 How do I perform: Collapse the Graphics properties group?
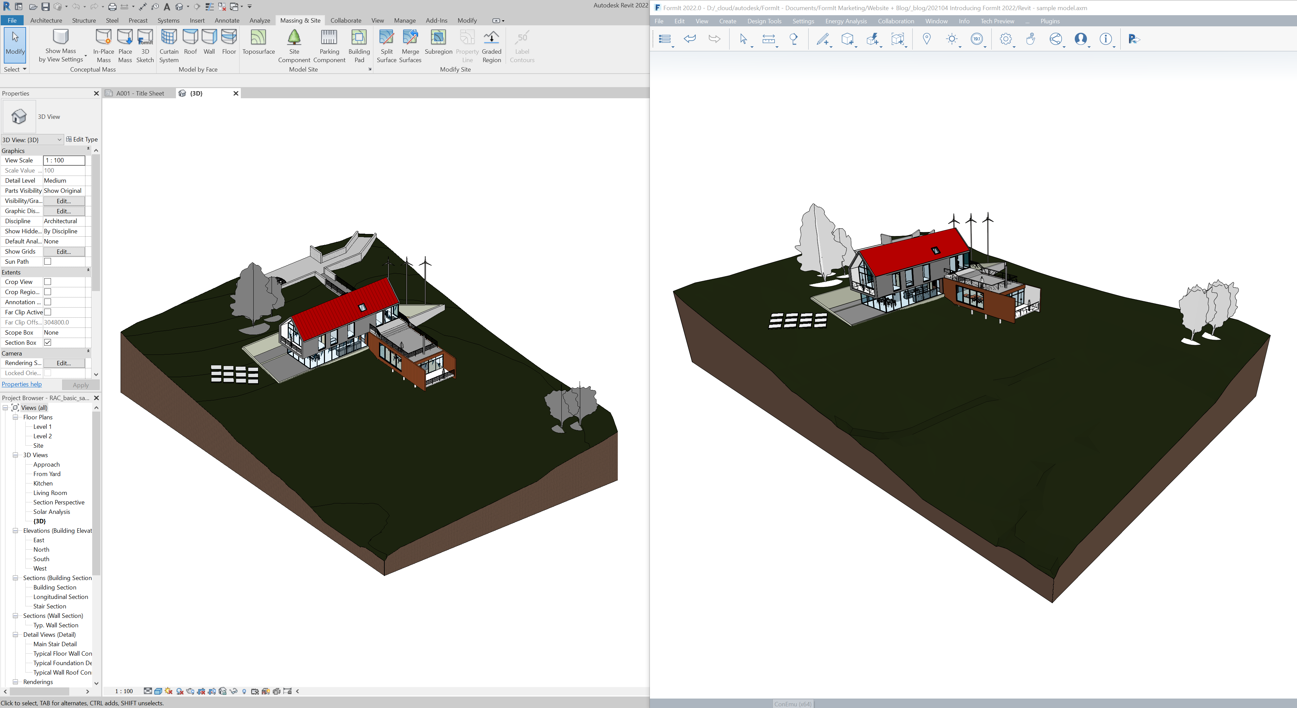point(88,149)
